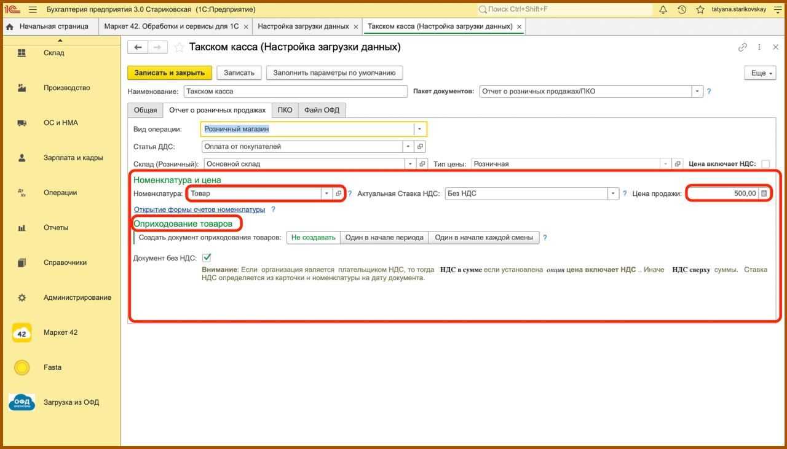The image size is (787, 449).
Task: Click into the Наименование input field
Action: pos(295,92)
